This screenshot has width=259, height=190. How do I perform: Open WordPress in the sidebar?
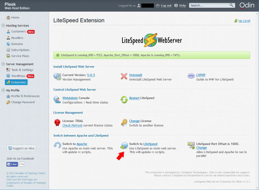coord(18,76)
